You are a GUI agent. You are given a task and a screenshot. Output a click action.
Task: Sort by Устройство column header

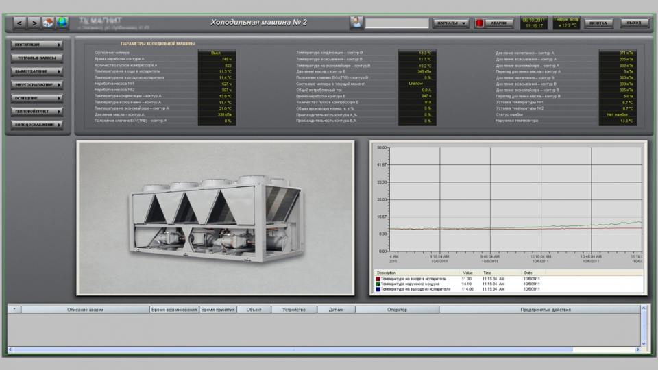pos(294,310)
